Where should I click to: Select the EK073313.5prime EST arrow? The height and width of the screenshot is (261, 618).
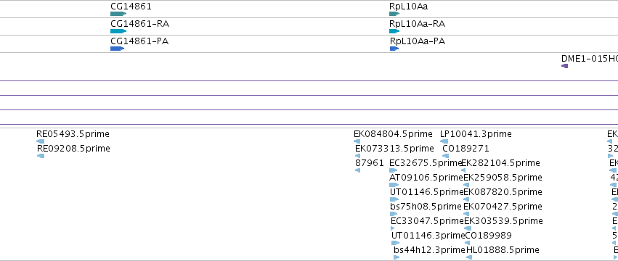pyautogui.click(x=358, y=156)
